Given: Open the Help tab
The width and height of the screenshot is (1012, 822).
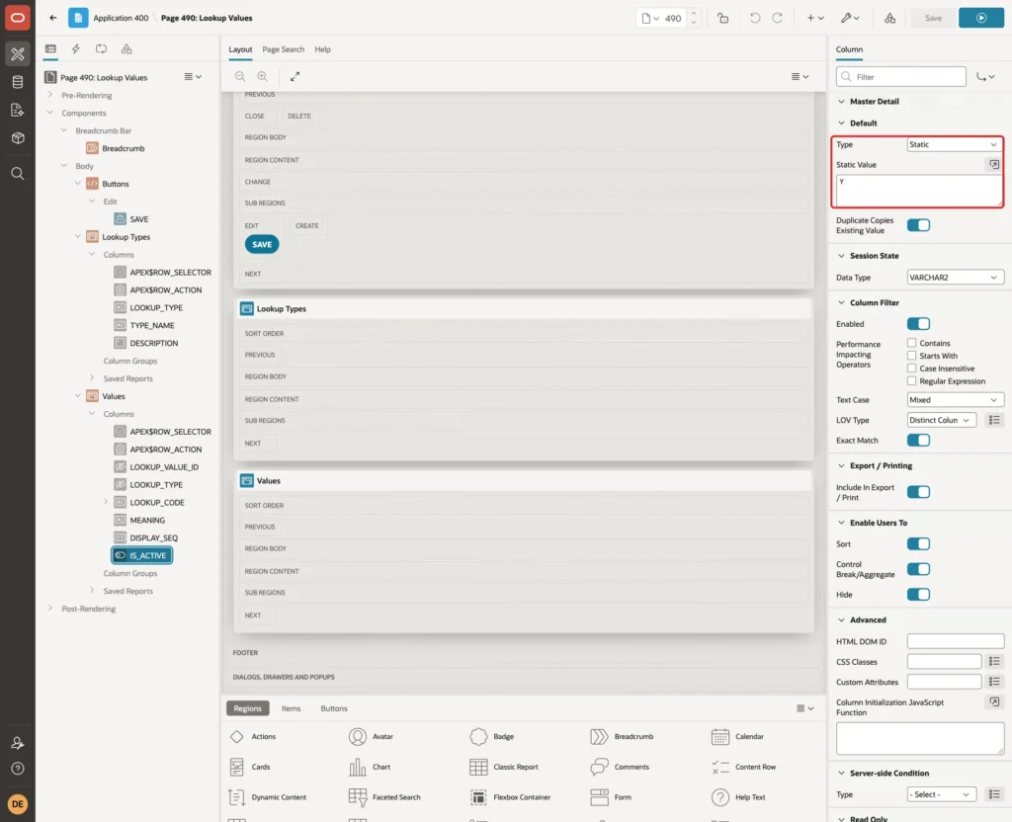Looking at the screenshot, I should click(x=322, y=49).
